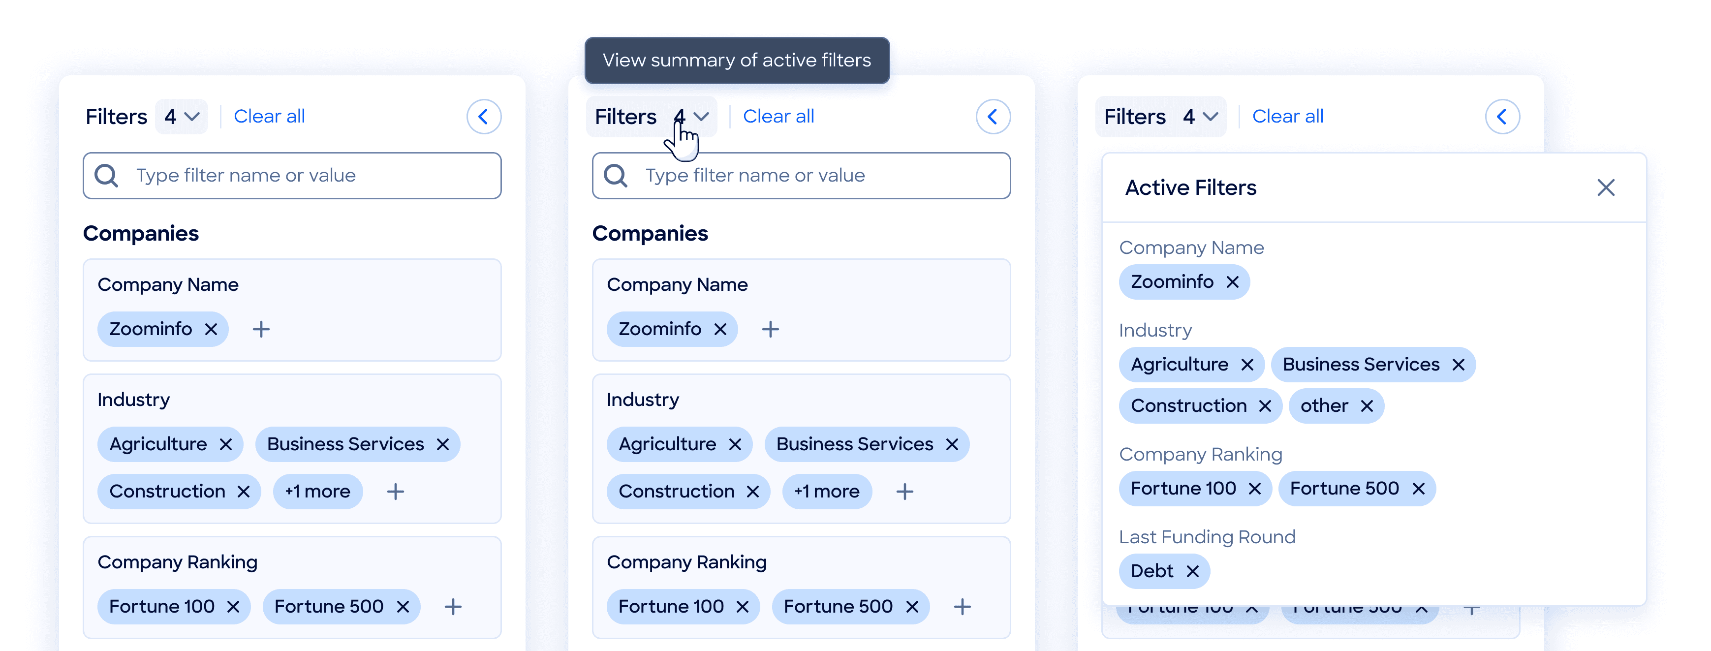Remove 'other' industry chip in Active Filters
Image resolution: width=1711 pixels, height=651 pixels.
click(x=1366, y=406)
